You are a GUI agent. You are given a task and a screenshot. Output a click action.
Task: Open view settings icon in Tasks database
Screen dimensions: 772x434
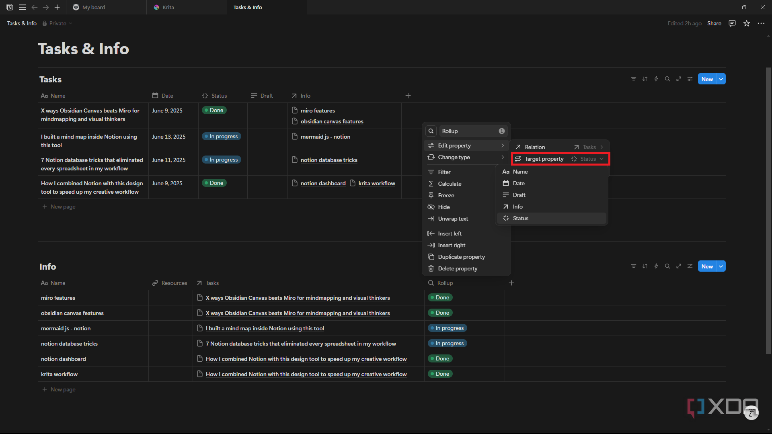pos(690,79)
